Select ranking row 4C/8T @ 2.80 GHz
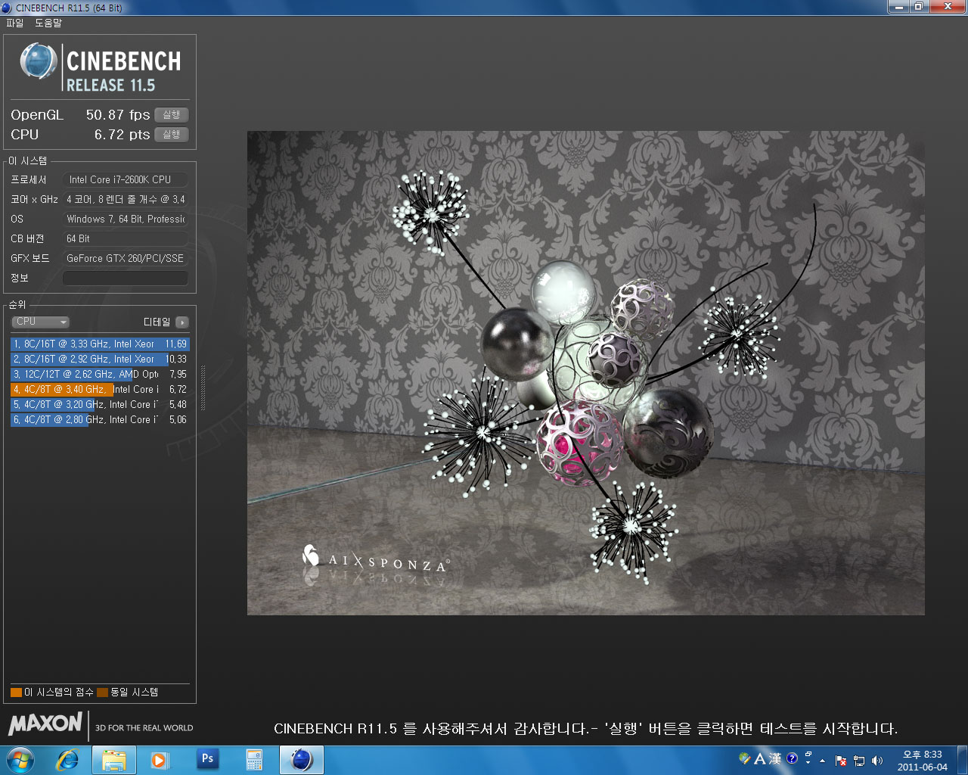 click(x=100, y=419)
